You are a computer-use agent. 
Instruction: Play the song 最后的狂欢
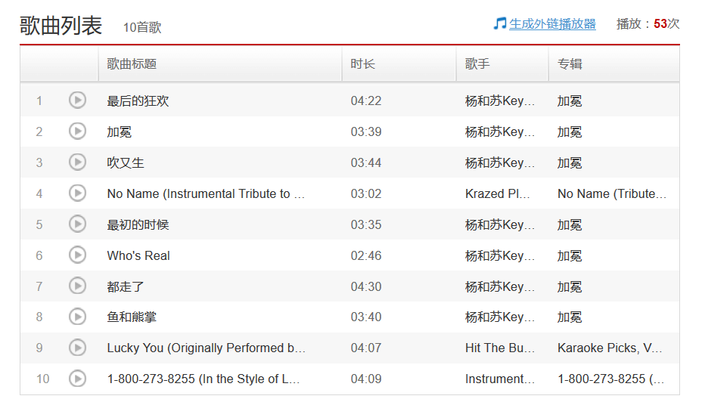coord(77,101)
